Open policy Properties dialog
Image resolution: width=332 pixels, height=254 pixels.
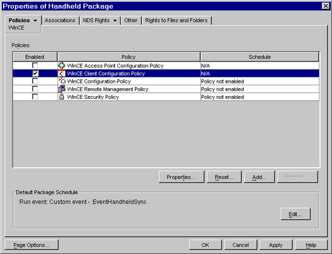coord(181,177)
